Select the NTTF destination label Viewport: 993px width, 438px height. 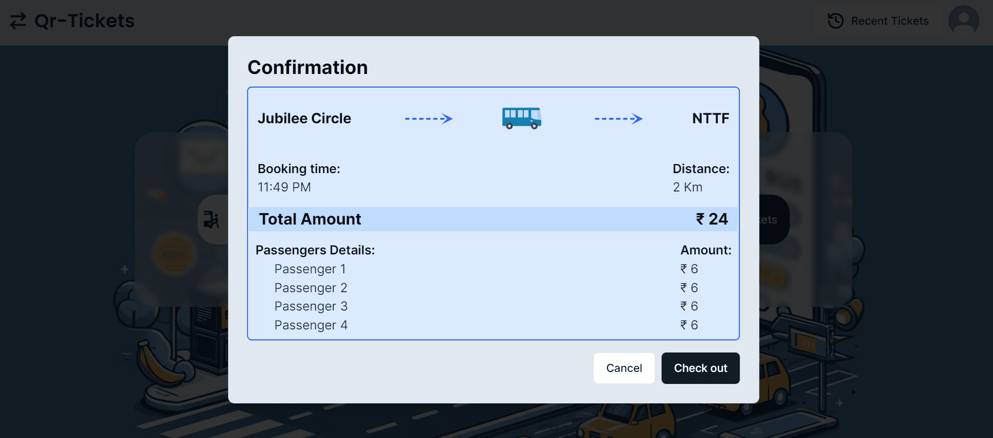(x=710, y=119)
